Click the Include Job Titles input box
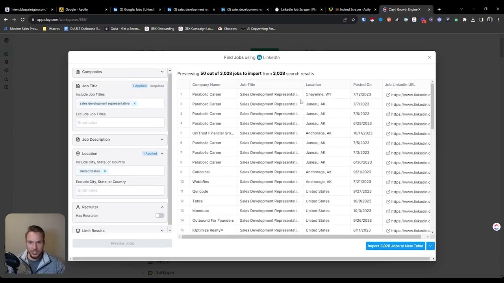This screenshot has height=283, width=504. point(120,103)
